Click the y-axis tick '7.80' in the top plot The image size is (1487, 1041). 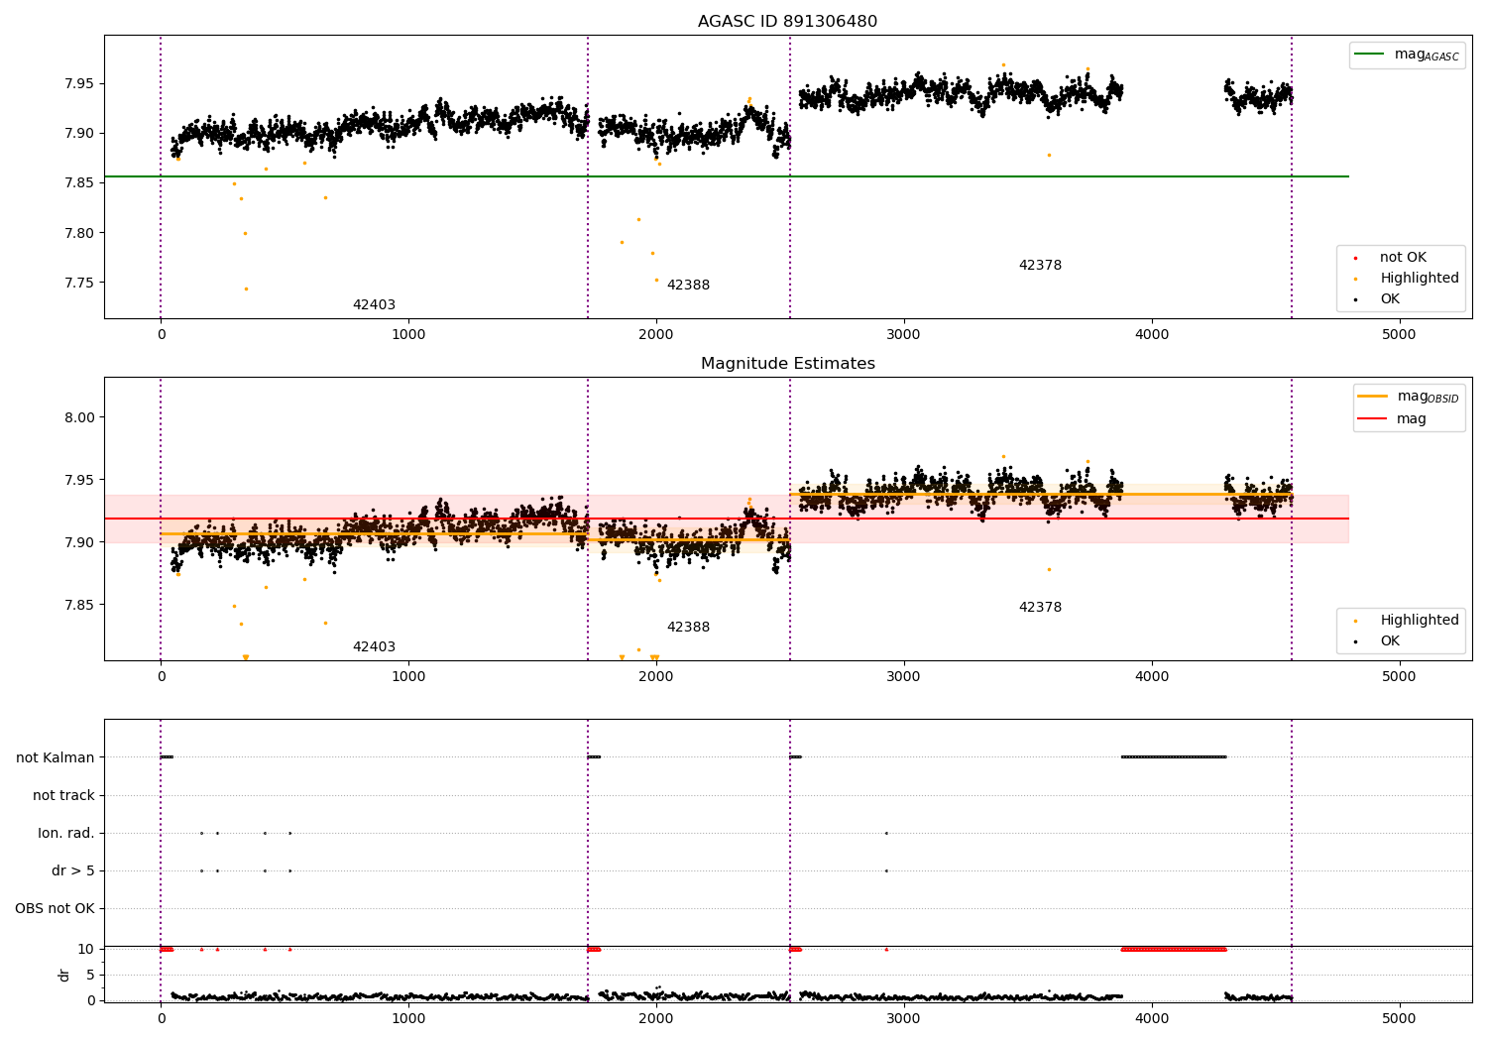point(79,233)
